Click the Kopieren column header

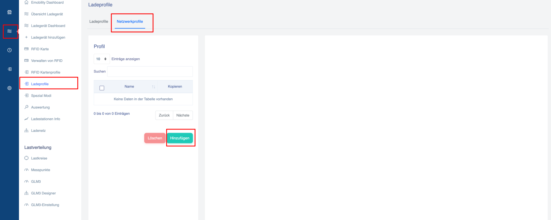click(175, 87)
